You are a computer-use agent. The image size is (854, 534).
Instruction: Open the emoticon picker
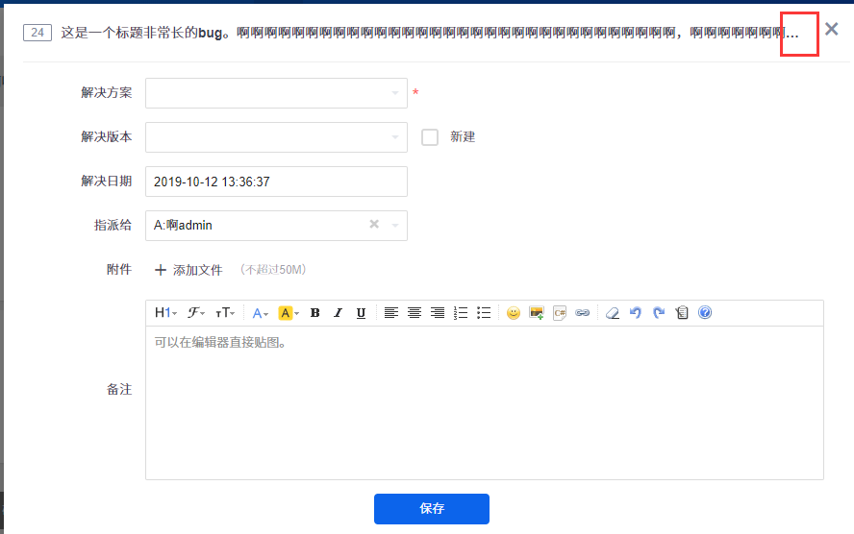coord(513,313)
